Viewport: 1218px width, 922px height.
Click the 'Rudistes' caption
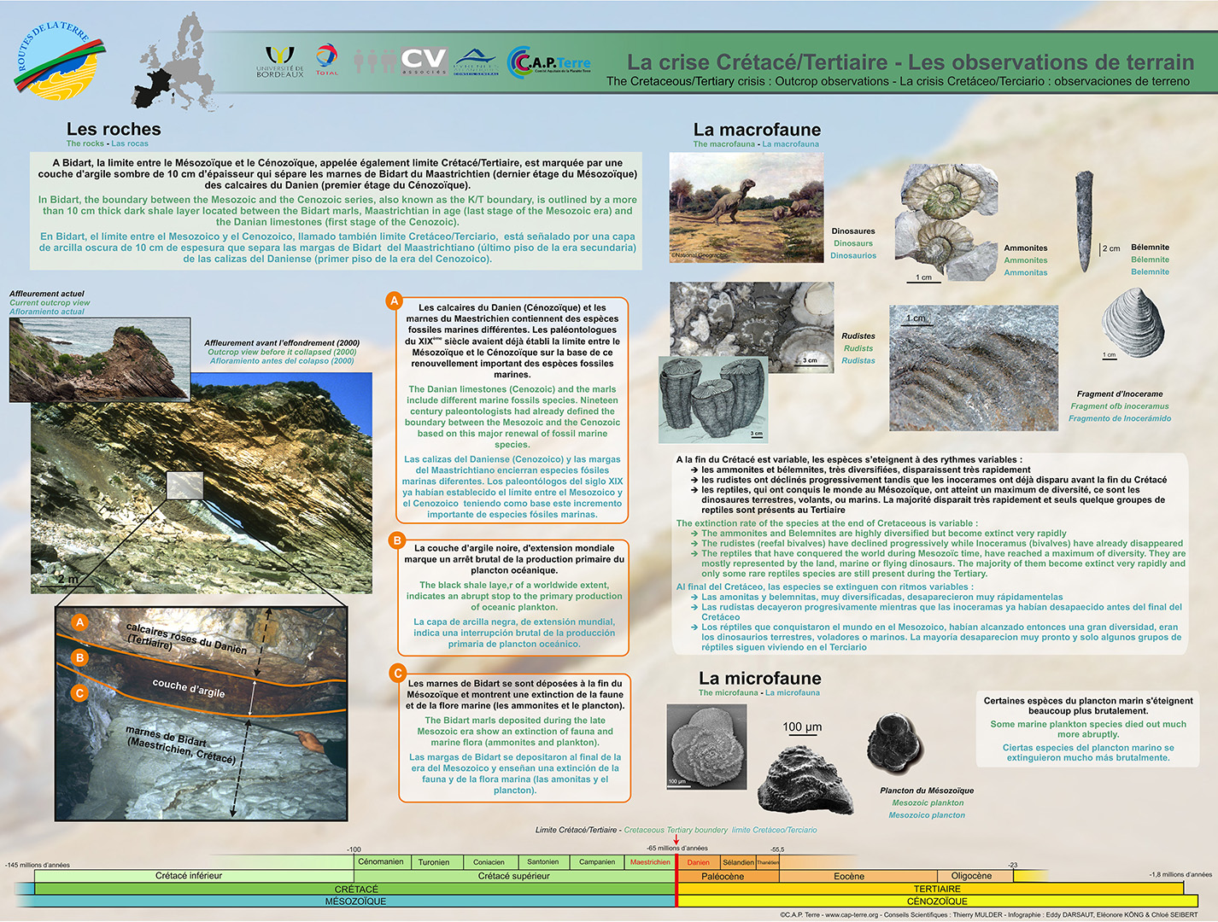pos(858,336)
